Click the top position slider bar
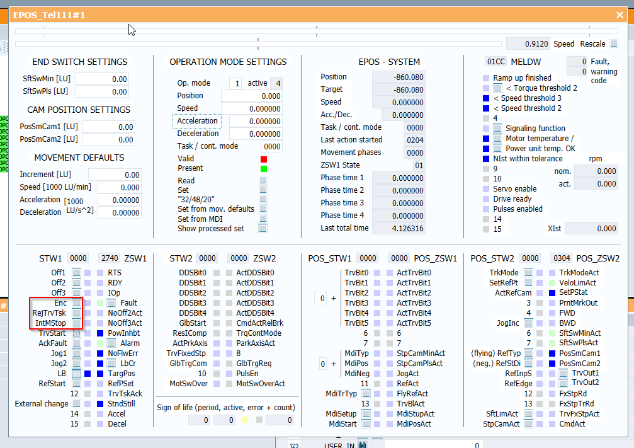Screen dimensions: 634x448 coord(317,31)
